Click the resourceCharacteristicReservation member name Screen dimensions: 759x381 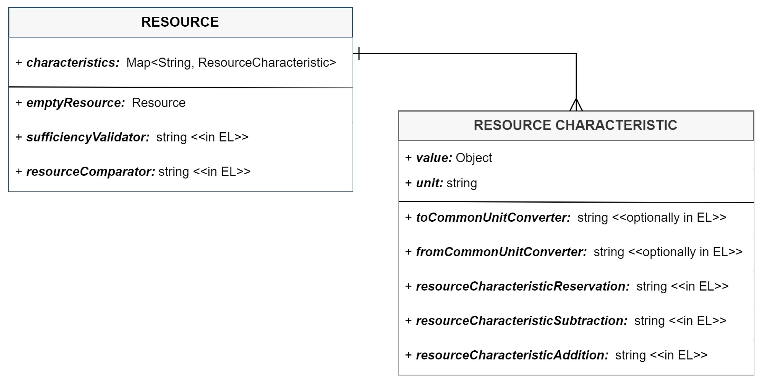pyautogui.click(x=522, y=286)
